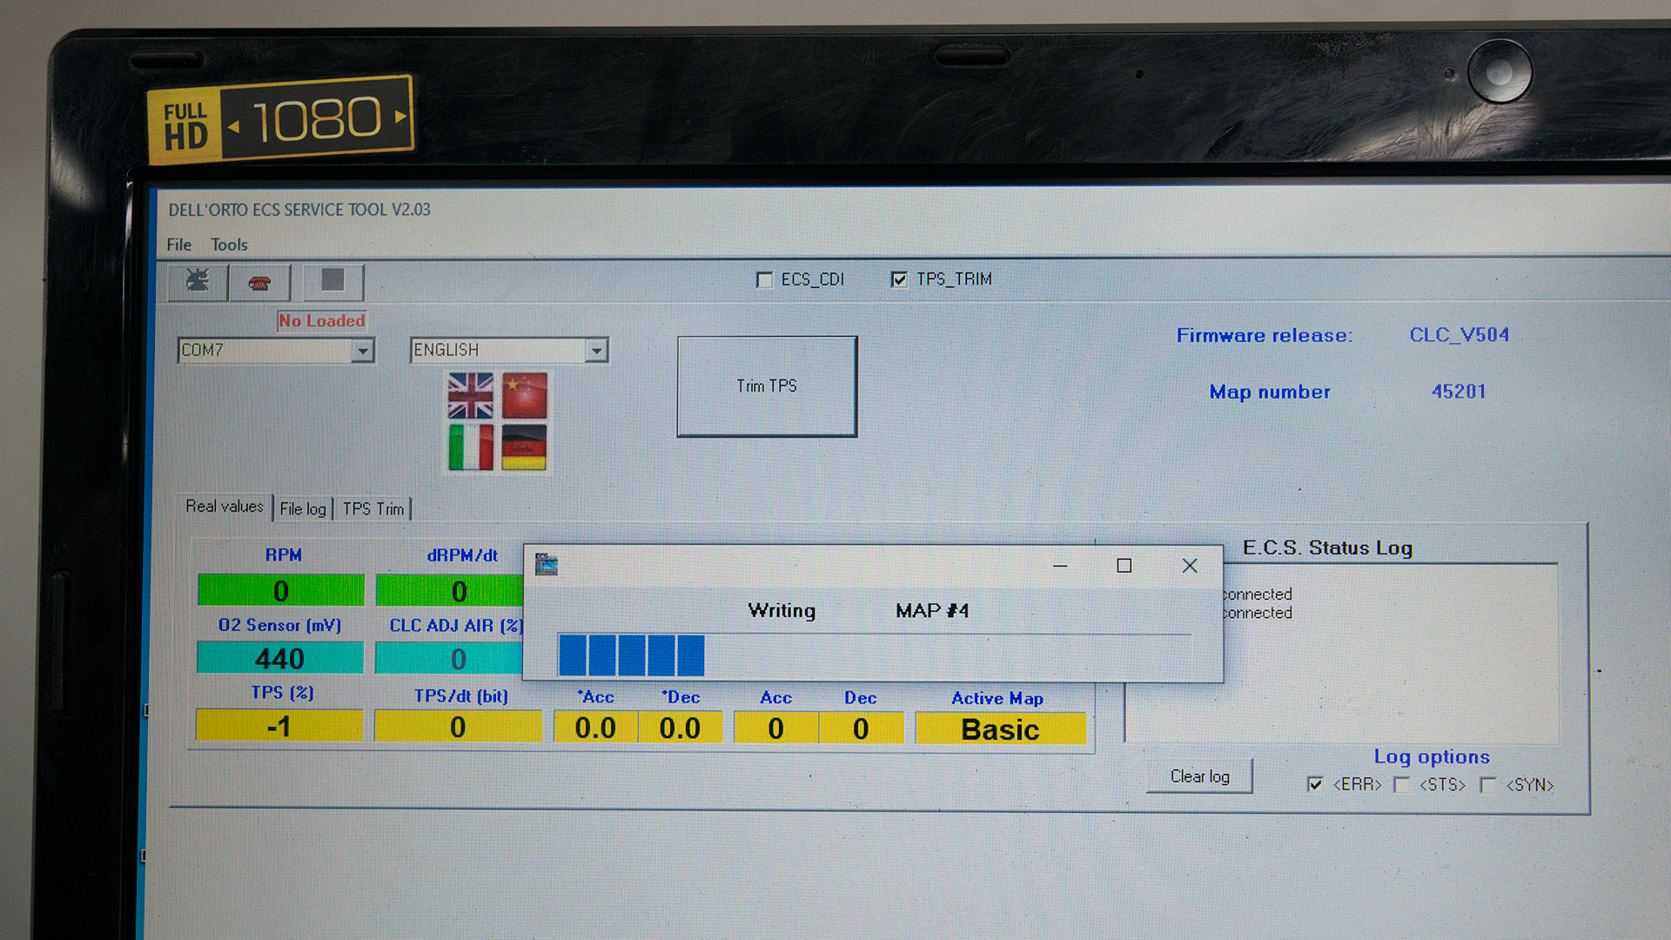
Task: Select the Chinese flag language icon
Action: 525,396
